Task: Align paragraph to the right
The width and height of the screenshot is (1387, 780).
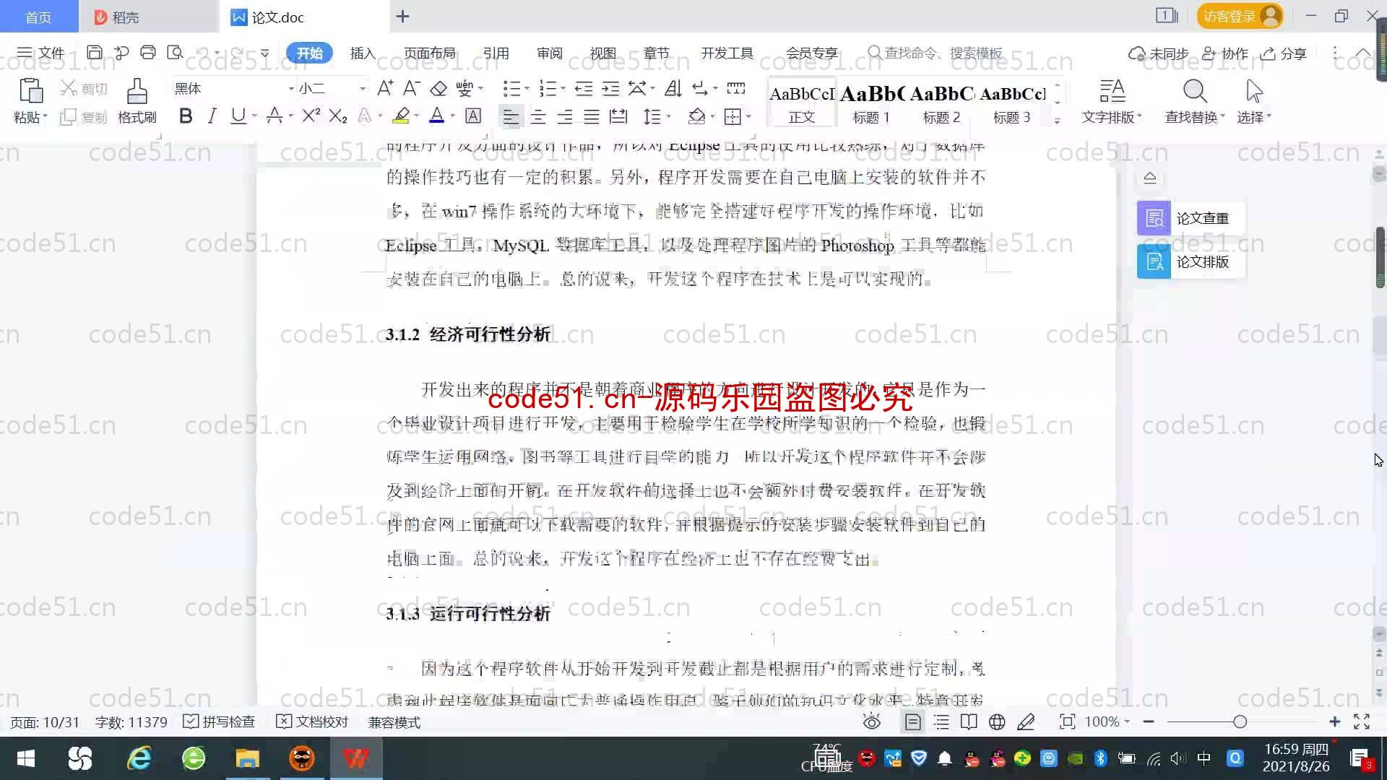Action: coord(565,116)
